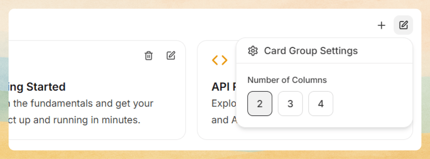Enable the 4-column layout
430x159 pixels.
321,104
